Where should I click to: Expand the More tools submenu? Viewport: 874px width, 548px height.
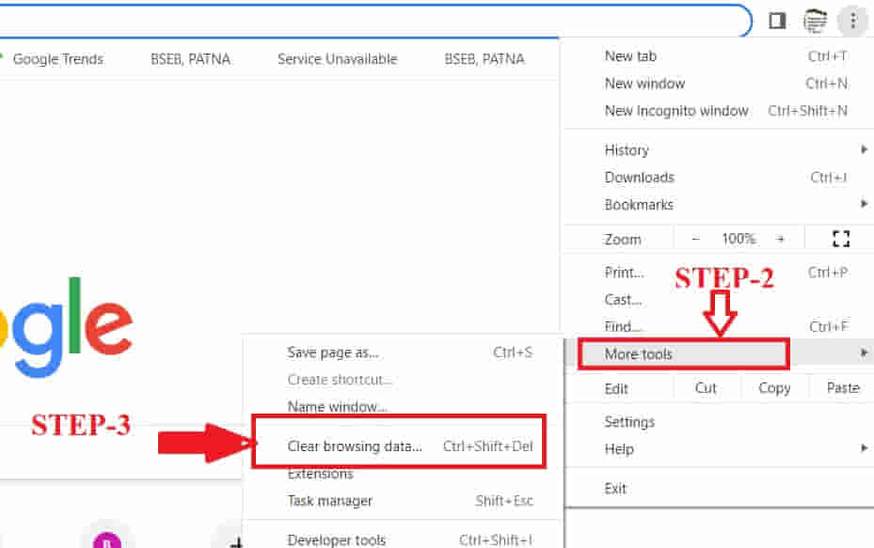(x=719, y=353)
